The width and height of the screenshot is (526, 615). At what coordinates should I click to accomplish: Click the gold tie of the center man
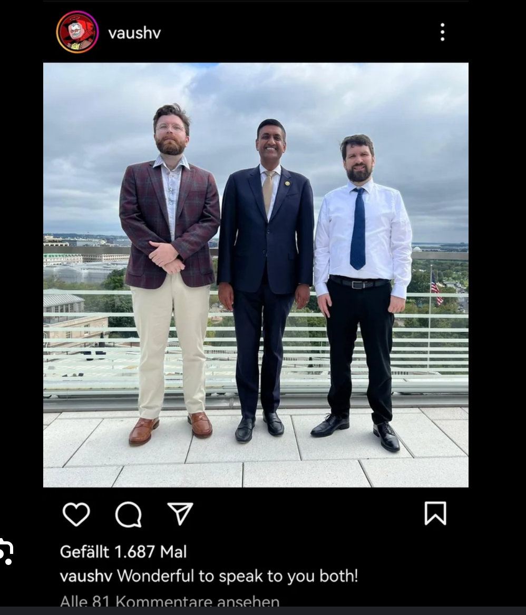coord(268,192)
